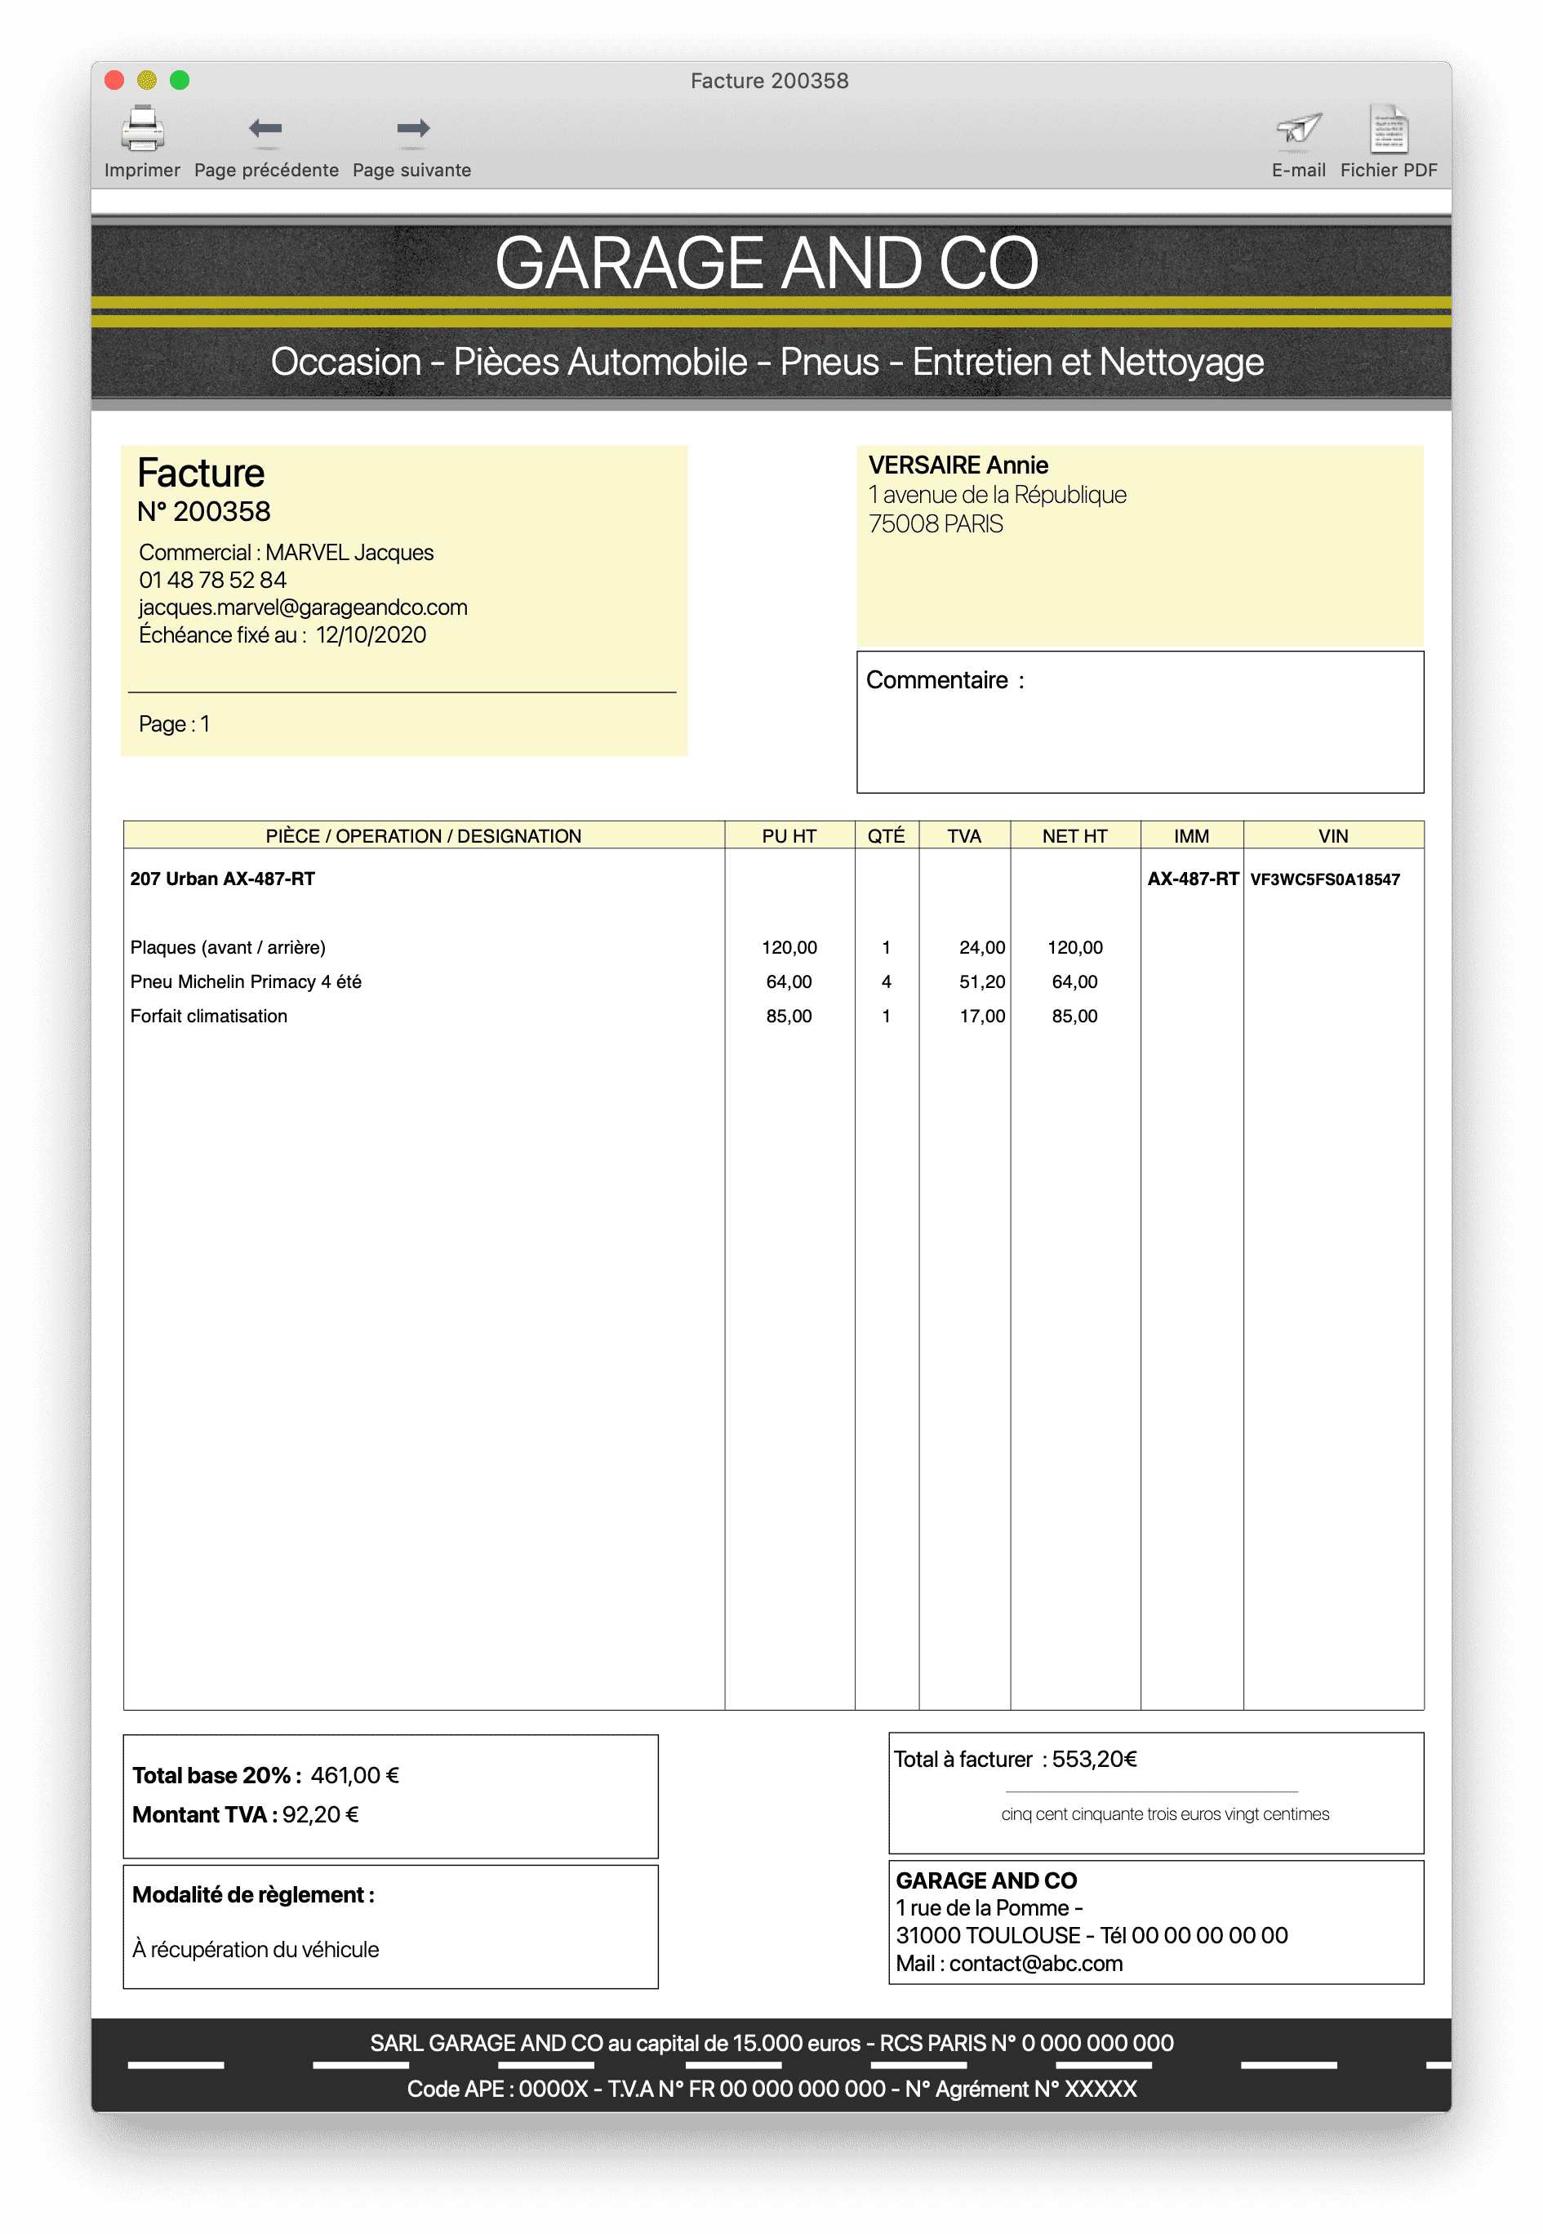Click phone number 01 48 78 52 84

coord(213,580)
